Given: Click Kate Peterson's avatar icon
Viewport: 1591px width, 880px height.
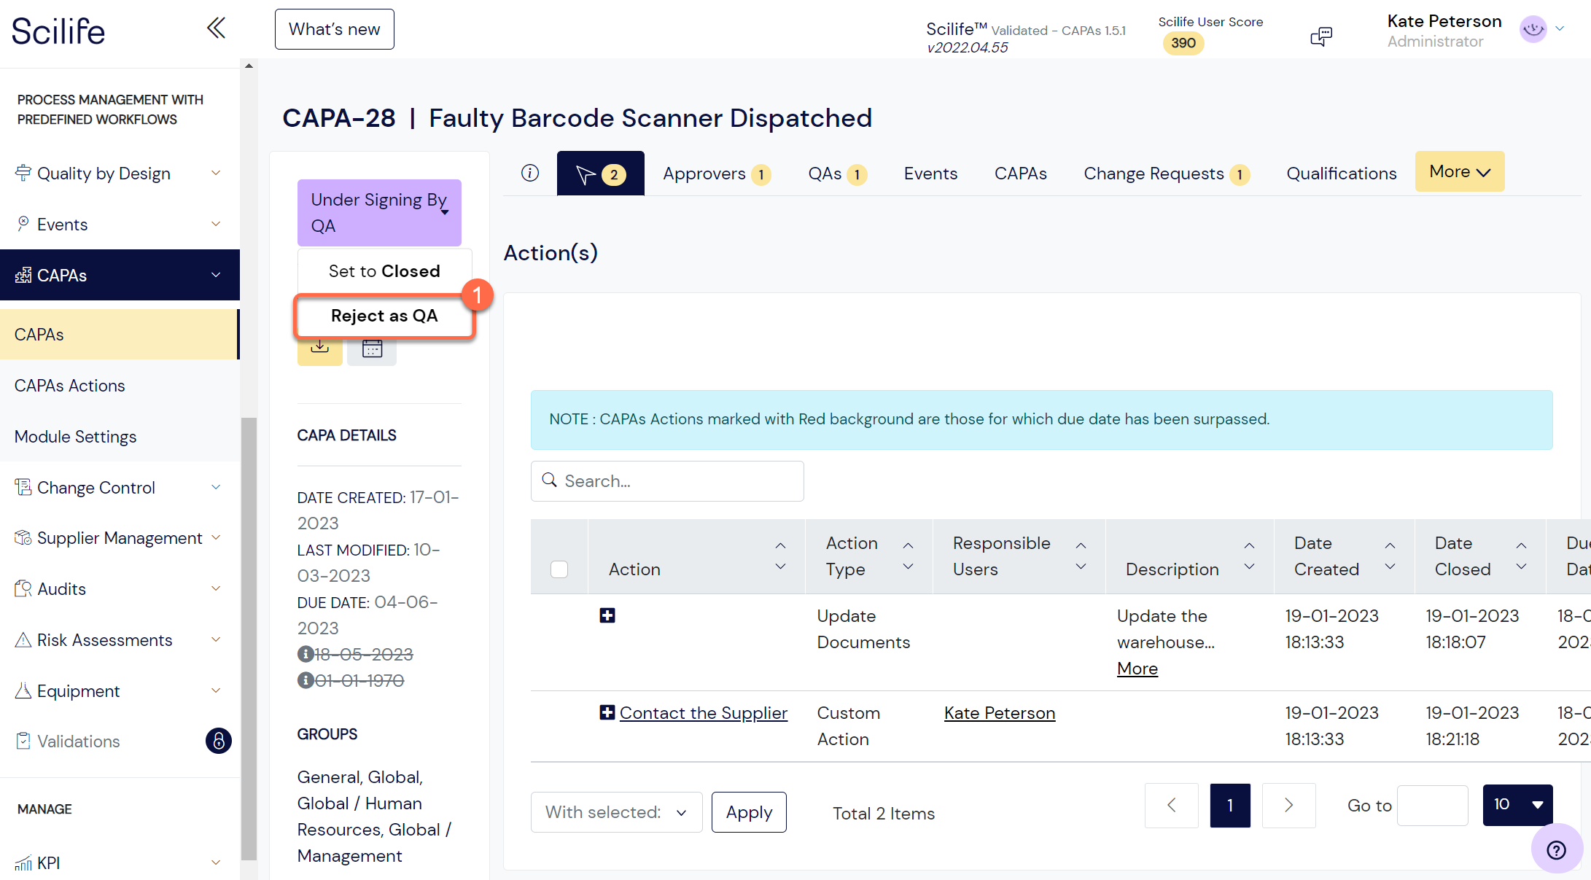Looking at the screenshot, I should 1533,30.
